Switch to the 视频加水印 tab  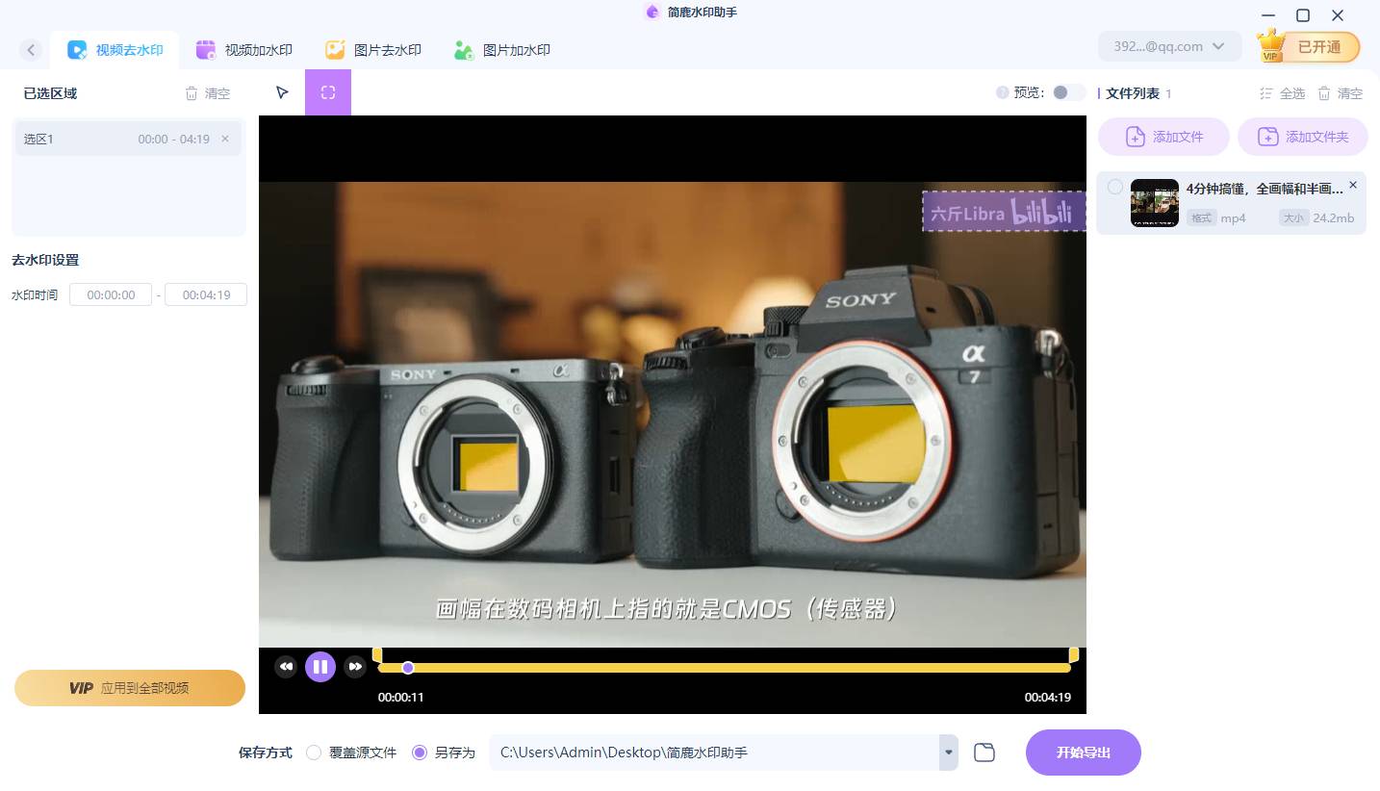pyautogui.click(x=244, y=50)
